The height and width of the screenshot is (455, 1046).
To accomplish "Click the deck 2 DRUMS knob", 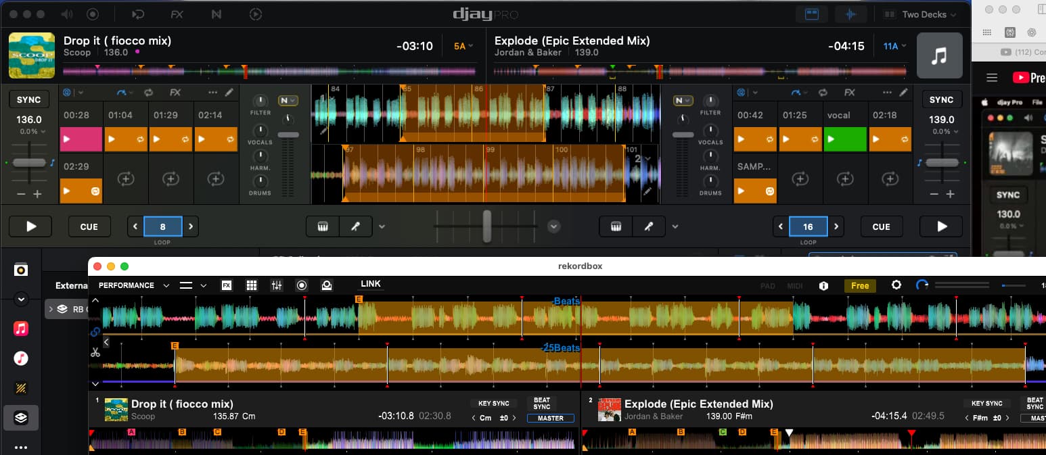I will coord(710,181).
